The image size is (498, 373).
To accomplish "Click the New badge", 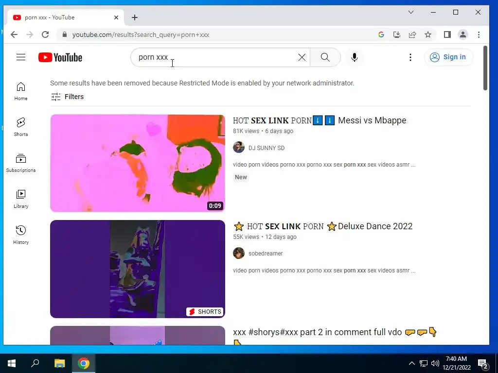I will click(241, 177).
